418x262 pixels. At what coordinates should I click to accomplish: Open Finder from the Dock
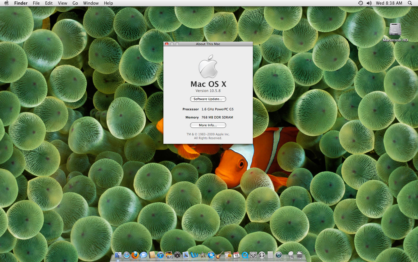tap(118, 255)
